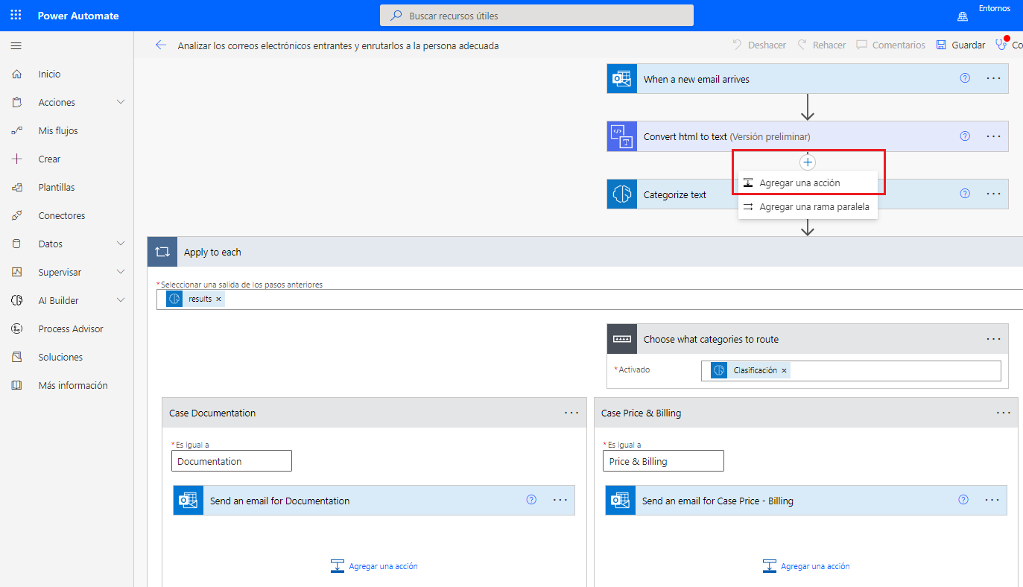Click the Entornos environment icon

tap(962, 16)
